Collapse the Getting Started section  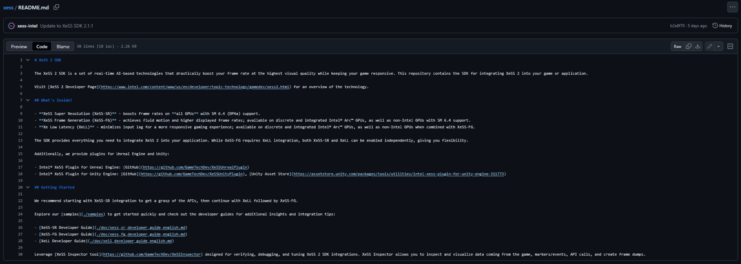pos(28,187)
